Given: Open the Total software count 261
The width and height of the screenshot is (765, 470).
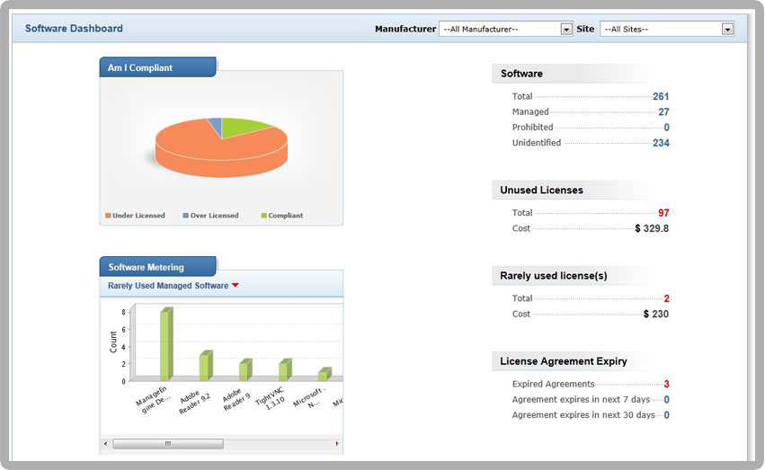Looking at the screenshot, I should pyautogui.click(x=661, y=96).
